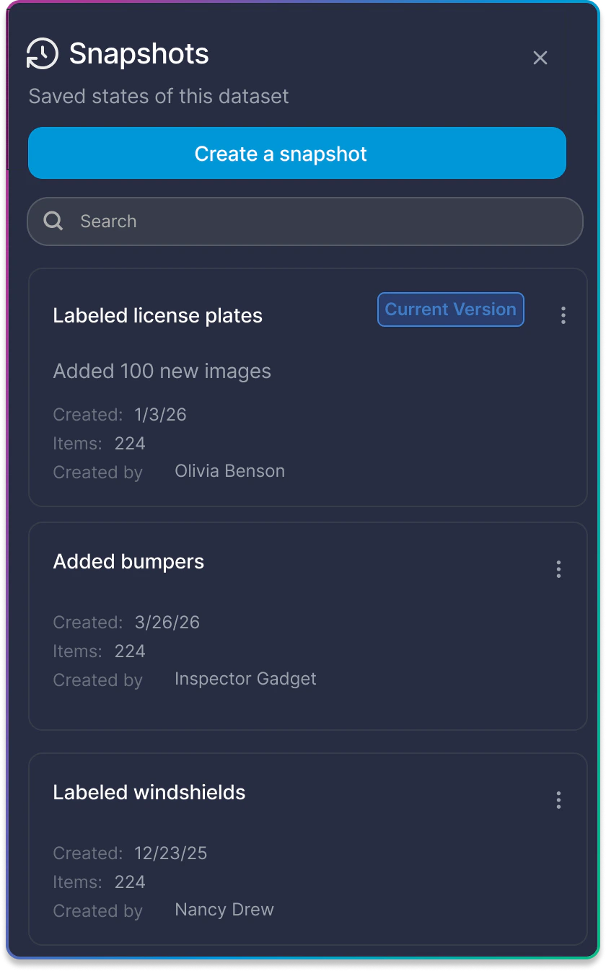The image size is (606, 971).
Task: Click the snapshot title Added bumpers
Action: click(x=128, y=562)
